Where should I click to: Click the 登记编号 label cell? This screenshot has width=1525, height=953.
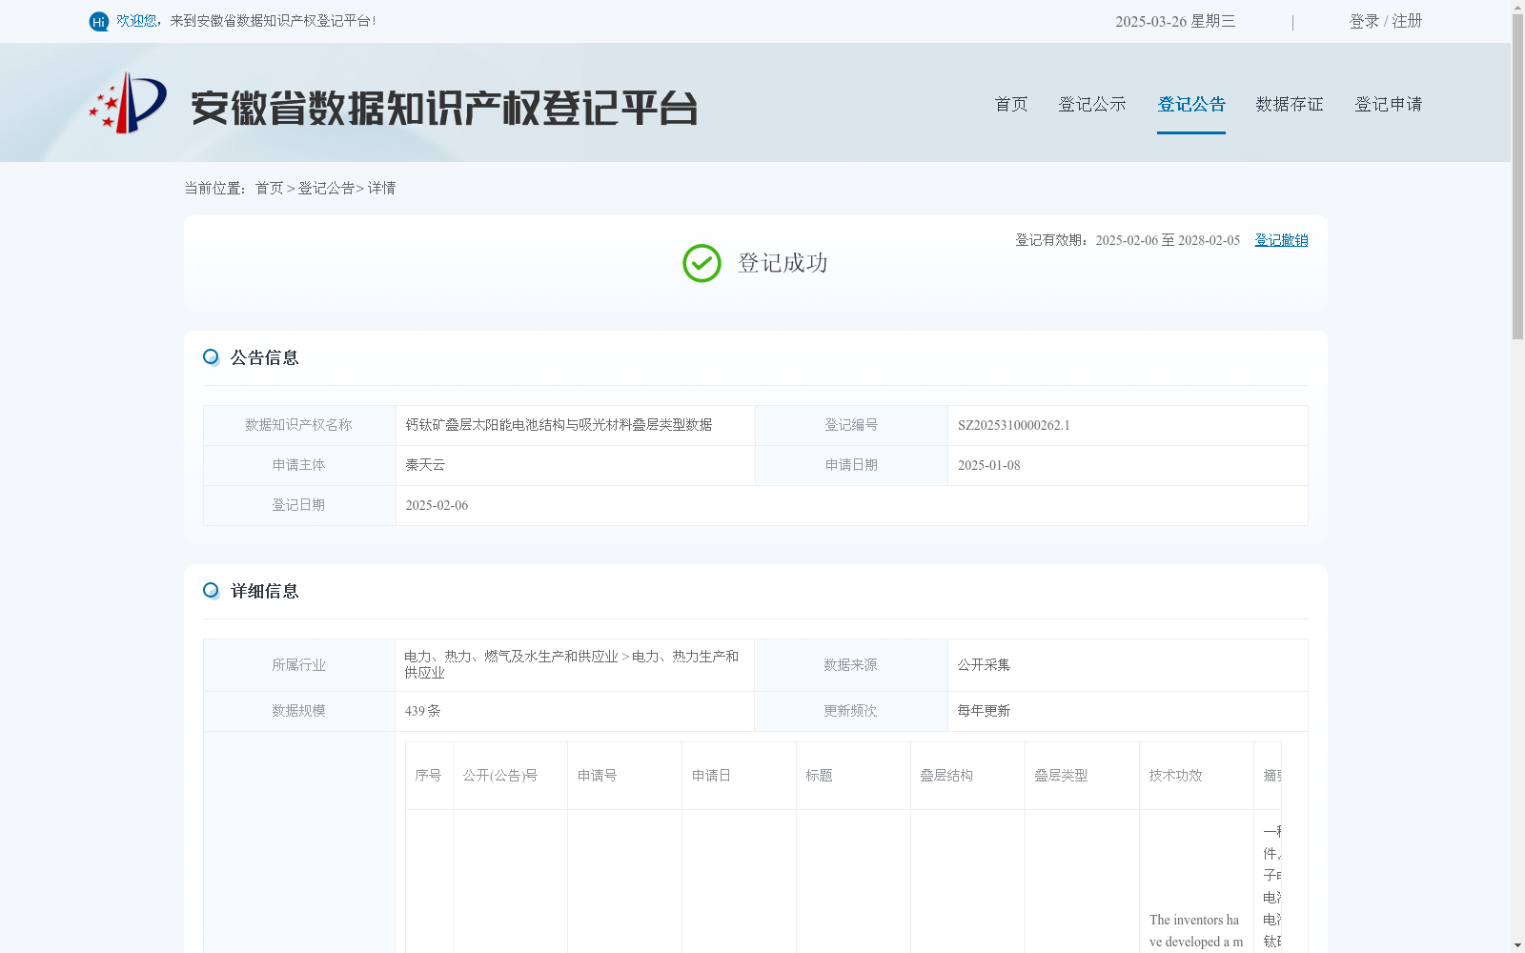[x=851, y=425]
